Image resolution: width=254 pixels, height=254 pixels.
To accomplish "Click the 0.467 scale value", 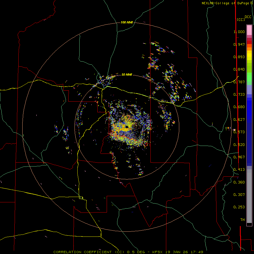I will point(239,157).
